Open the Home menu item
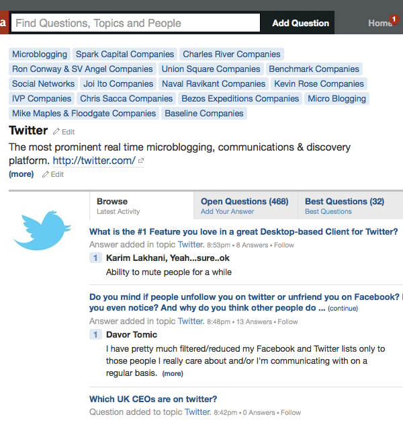 tap(379, 24)
